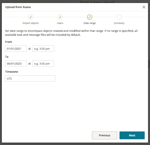Select the Users step label
This screenshot has height=145, width=150.
click(x=60, y=23)
